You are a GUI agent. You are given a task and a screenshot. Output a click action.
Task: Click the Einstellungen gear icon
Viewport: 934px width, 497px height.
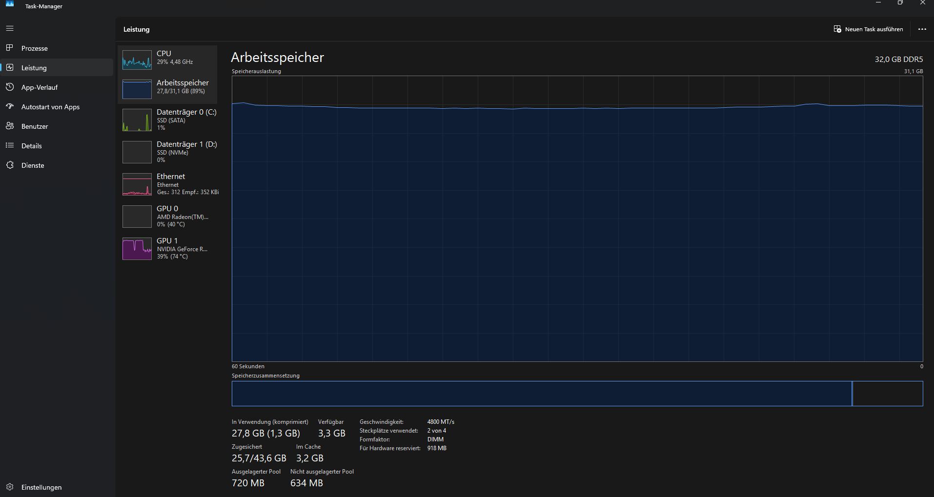[x=10, y=487]
